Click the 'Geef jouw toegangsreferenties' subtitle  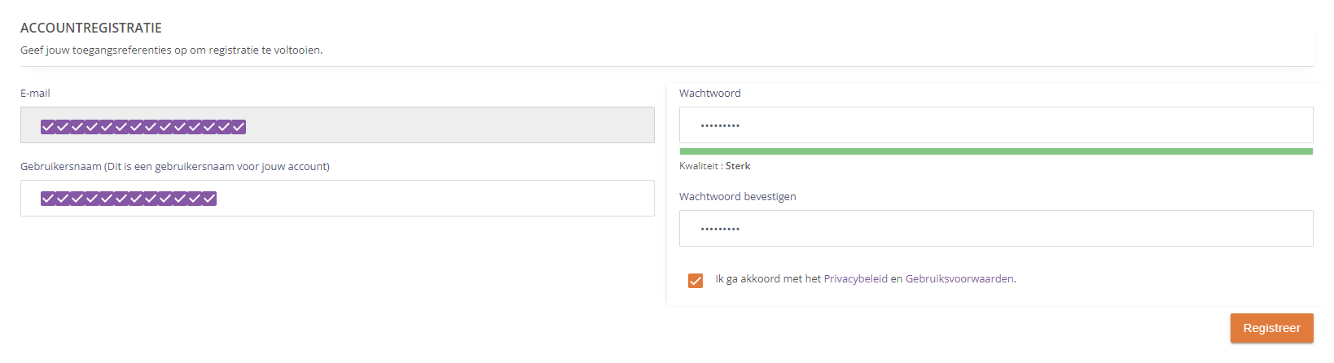[171, 50]
